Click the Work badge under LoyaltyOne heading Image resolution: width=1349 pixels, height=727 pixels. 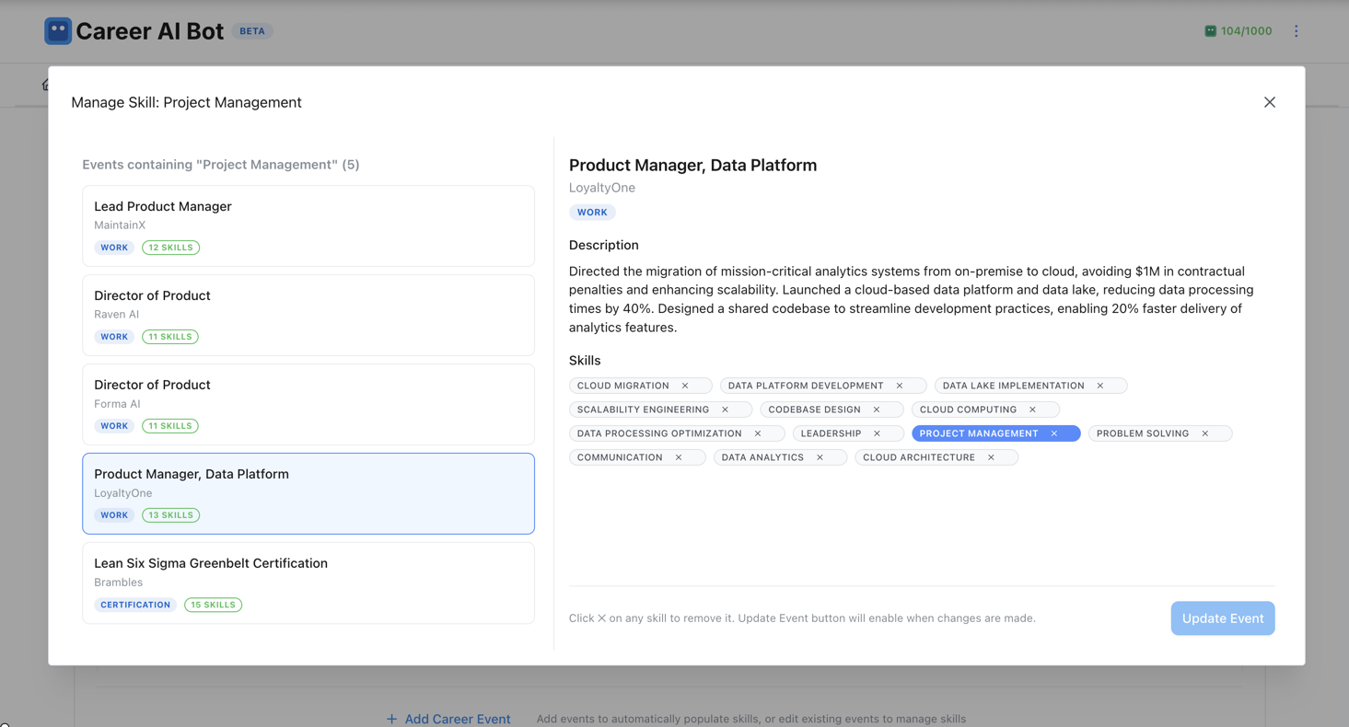592,213
